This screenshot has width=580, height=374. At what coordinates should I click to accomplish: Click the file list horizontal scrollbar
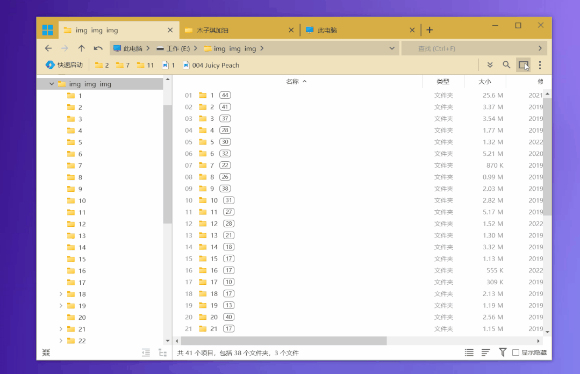[284, 341]
